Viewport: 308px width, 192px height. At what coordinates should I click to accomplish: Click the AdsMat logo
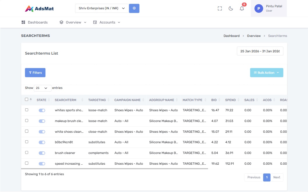click(39, 9)
